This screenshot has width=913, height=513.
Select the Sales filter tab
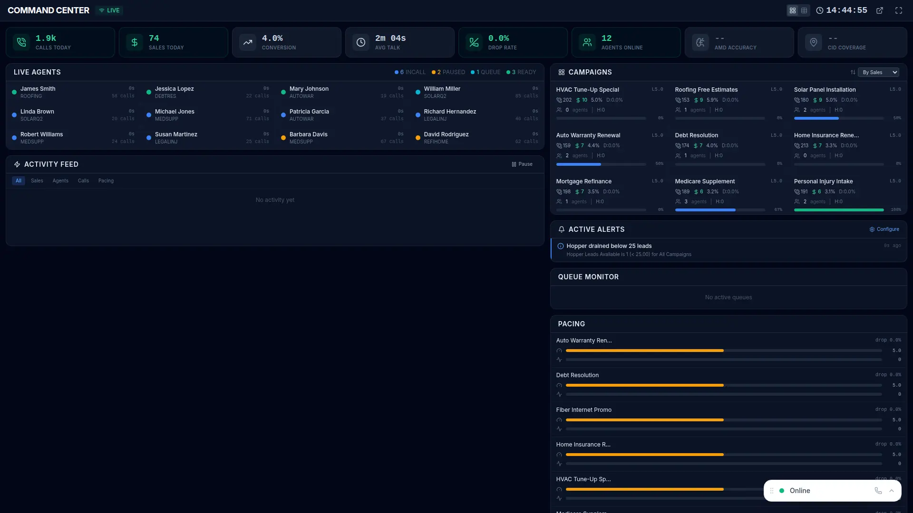(37, 181)
